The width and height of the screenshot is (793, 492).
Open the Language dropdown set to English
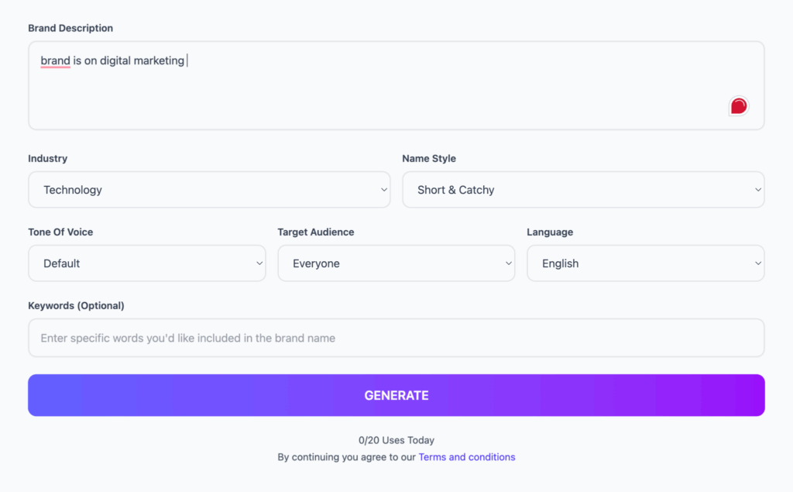coord(645,263)
